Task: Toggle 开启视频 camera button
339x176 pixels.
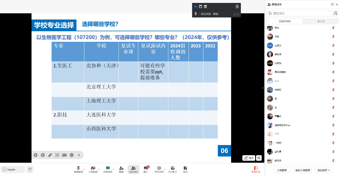Action: (x=93, y=169)
